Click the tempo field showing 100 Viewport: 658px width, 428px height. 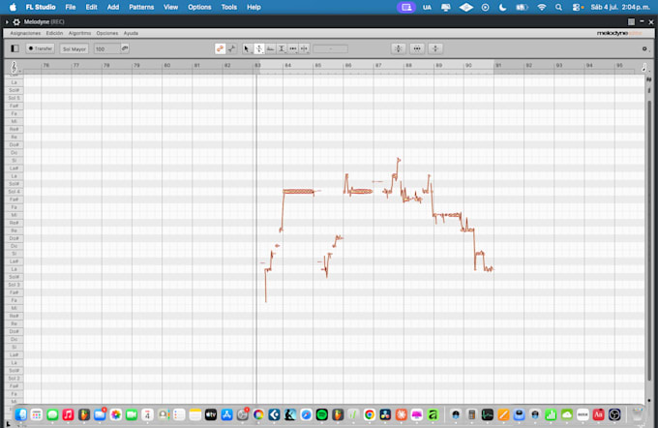106,49
